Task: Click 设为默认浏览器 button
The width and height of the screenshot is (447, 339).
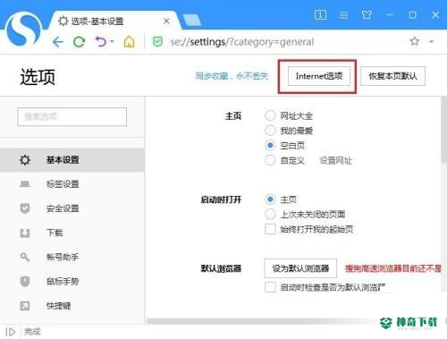Action: (300, 268)
